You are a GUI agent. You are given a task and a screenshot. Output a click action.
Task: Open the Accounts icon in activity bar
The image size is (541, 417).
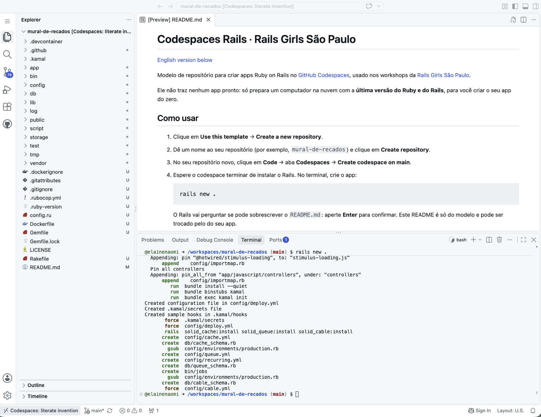pyautogui.click(x=7, y=378)
